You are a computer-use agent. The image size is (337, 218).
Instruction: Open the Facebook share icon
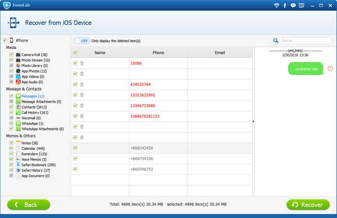[285, 6]
